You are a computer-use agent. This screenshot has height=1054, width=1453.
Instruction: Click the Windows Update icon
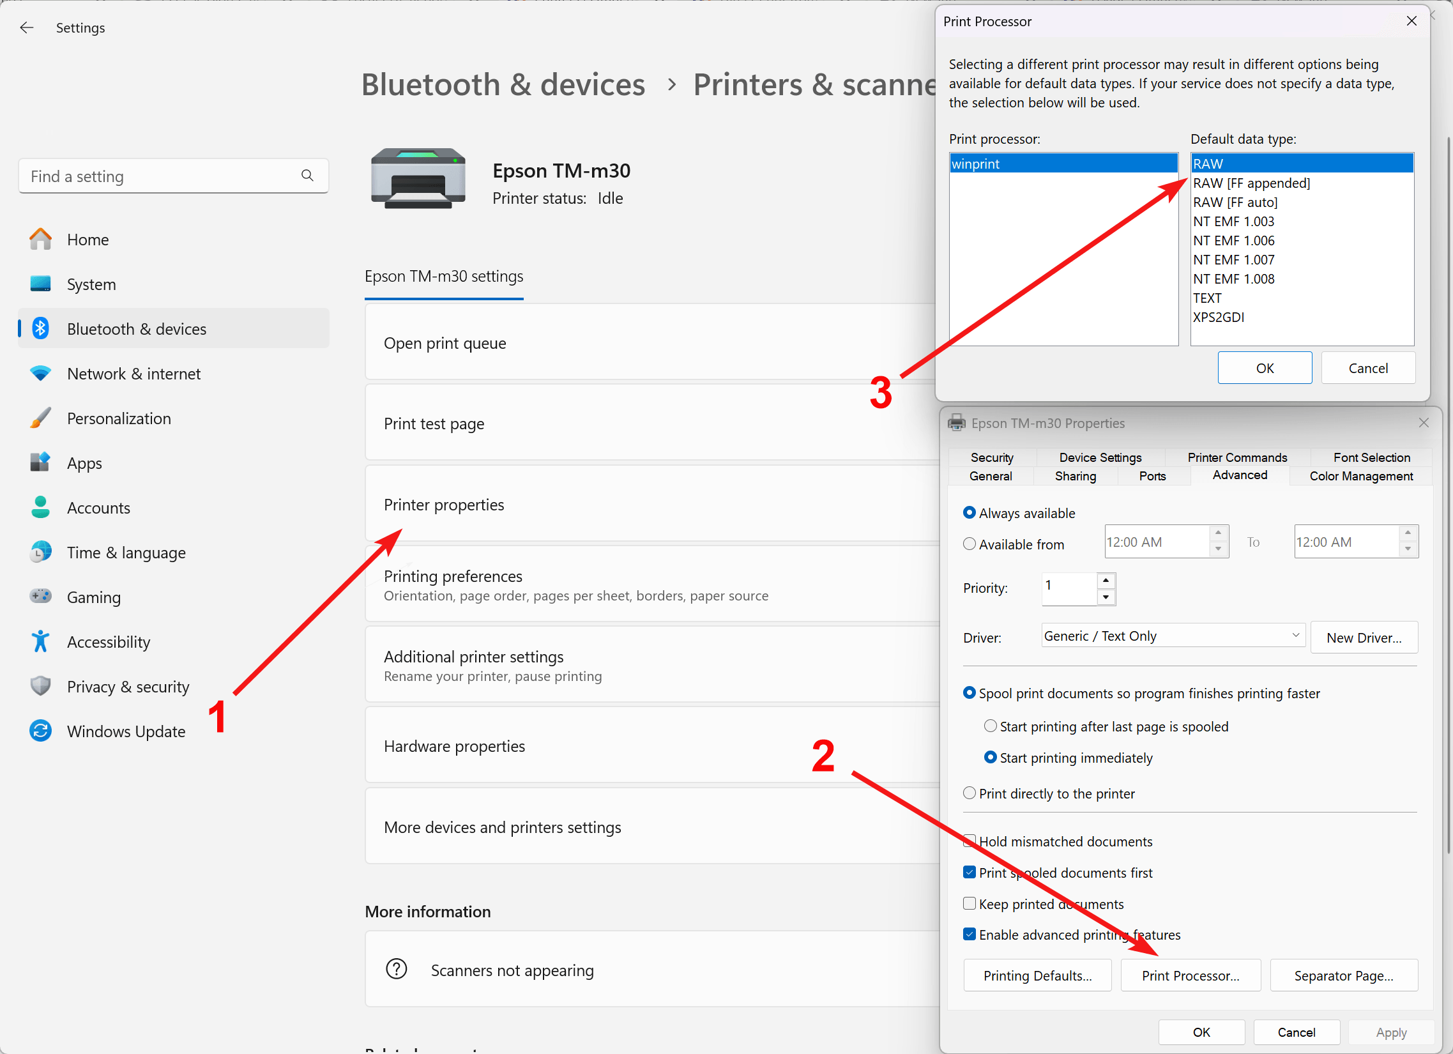pyautogui.click(x=40, y=731)
